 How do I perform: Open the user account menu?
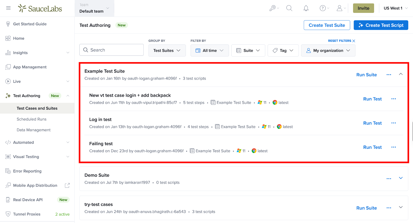point(341,8)
